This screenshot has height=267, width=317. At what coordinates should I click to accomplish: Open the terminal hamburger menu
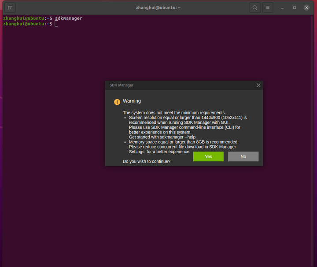coord(268,7)
